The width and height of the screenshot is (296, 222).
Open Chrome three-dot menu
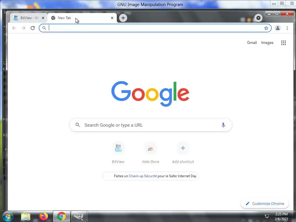tap(287, 28)
